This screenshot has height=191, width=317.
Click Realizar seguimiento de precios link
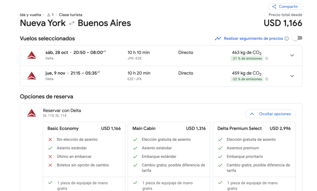click(x=253, y=38)
